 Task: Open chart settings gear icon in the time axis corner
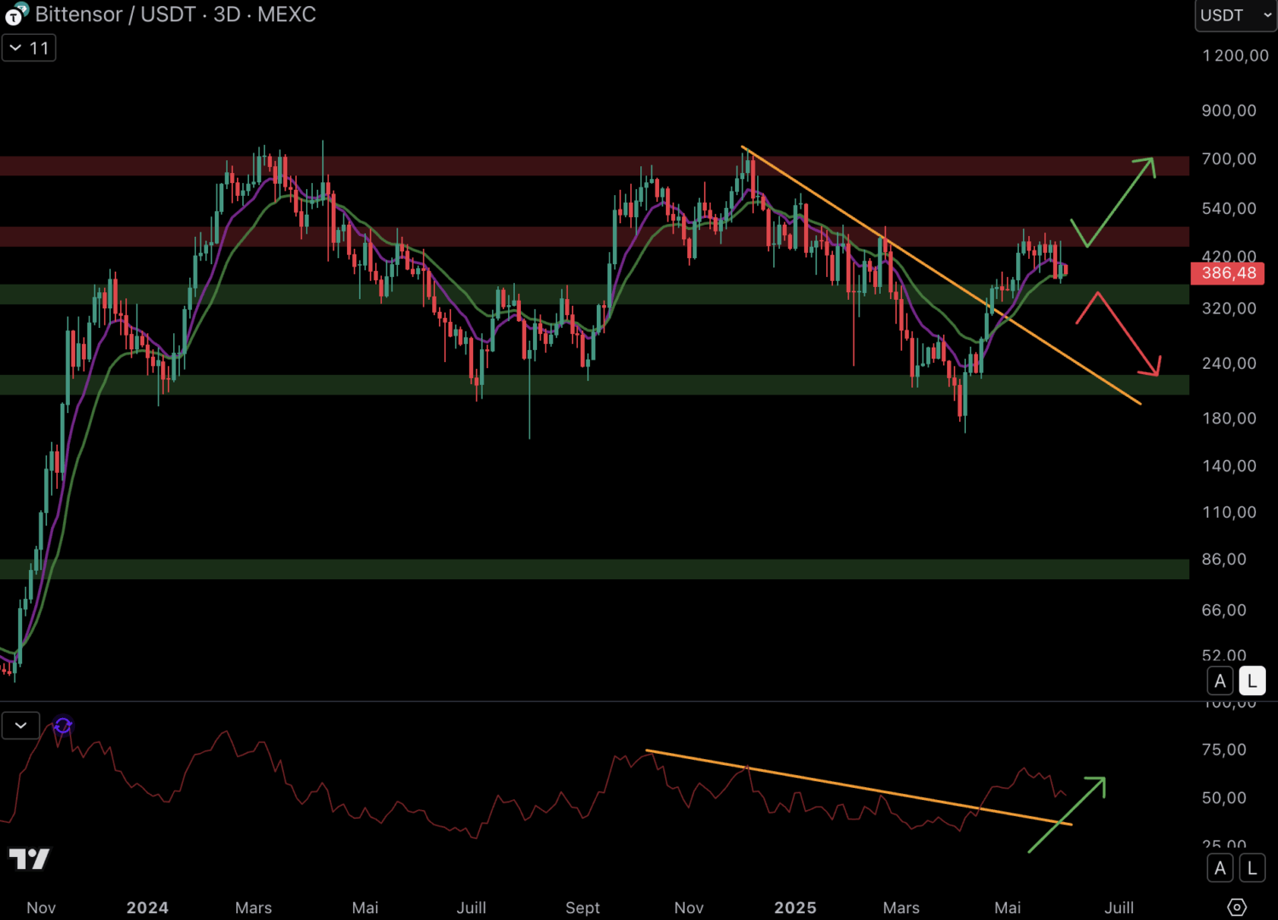pos(1236,907)
